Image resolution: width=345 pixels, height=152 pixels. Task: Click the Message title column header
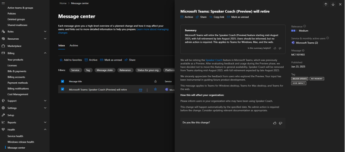pyautogui.click(x=75, y=81)
